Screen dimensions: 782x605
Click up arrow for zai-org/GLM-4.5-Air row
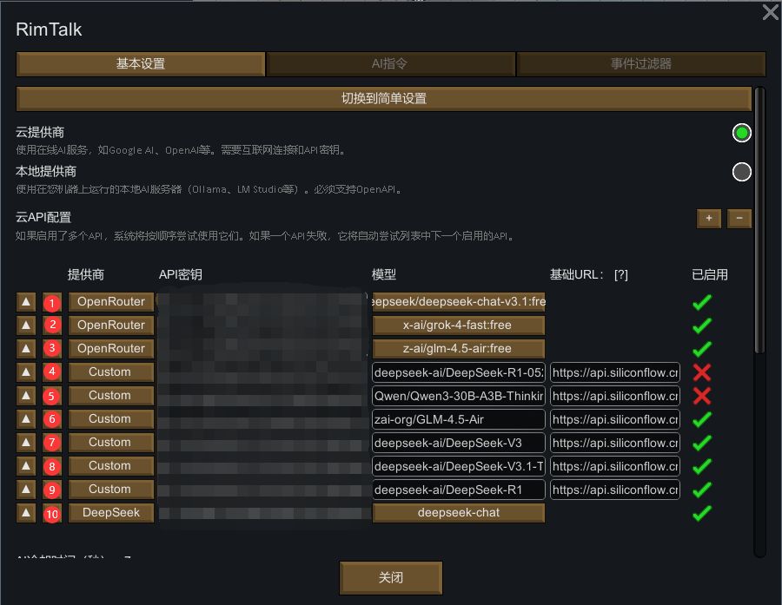pos(26,419)
